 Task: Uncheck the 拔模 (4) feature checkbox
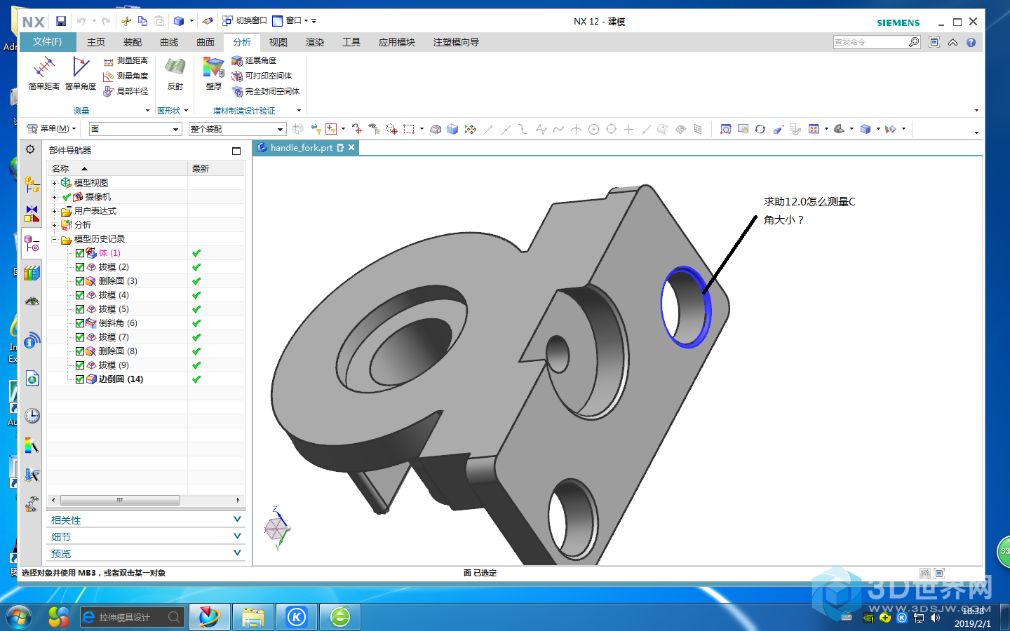click(x=80, y=295)
